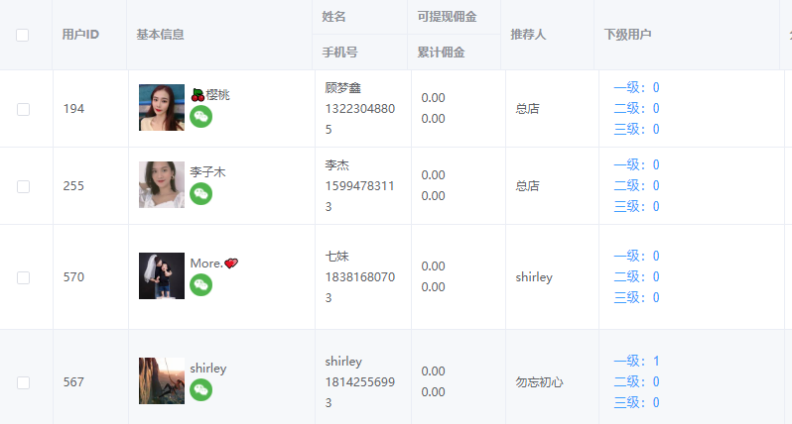This screenshot has width=792, height=424.
Task: Click WeChat icon for user More.
Action: [x=201, y=285]
